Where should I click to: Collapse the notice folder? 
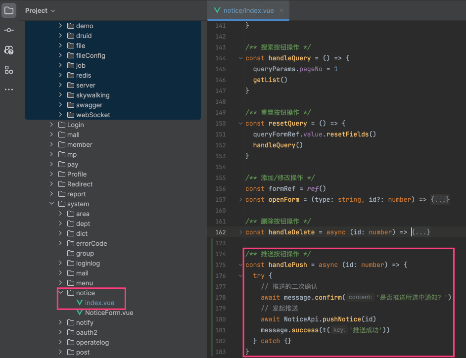point(60,293)
